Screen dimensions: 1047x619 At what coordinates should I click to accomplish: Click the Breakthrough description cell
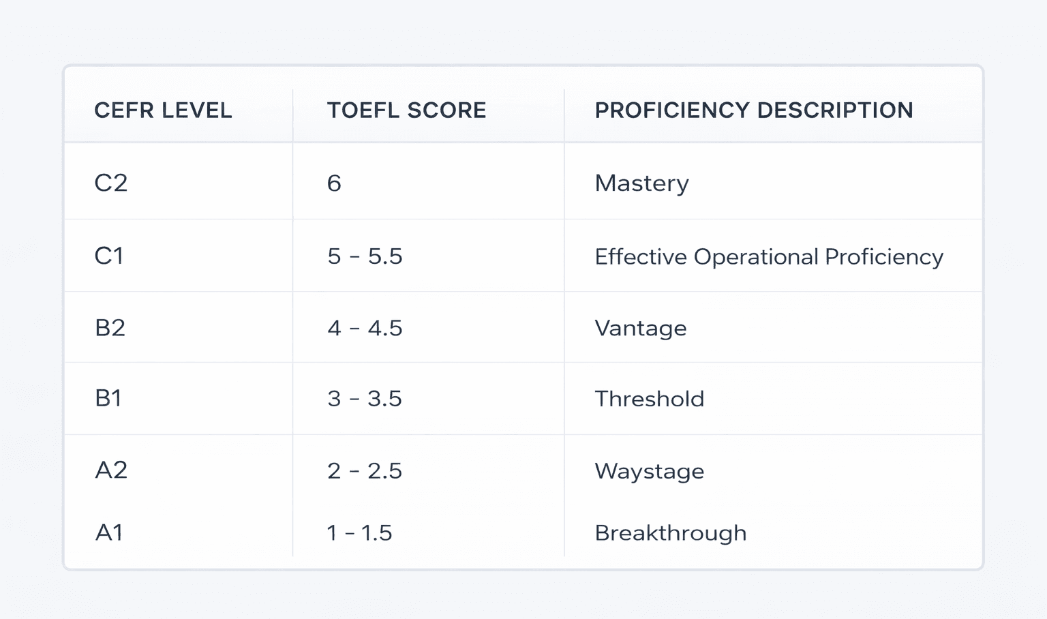point(670,533)
